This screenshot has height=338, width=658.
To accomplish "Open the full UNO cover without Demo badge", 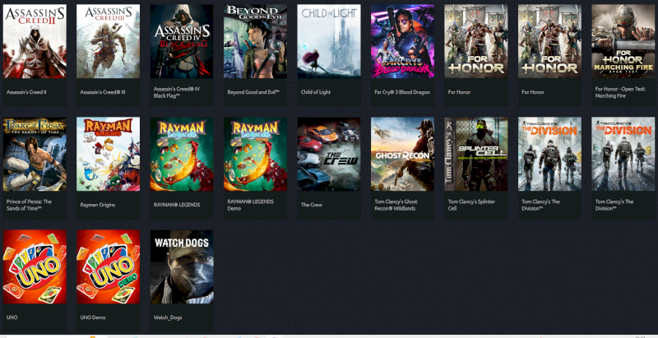I will (x=35, y=266).
